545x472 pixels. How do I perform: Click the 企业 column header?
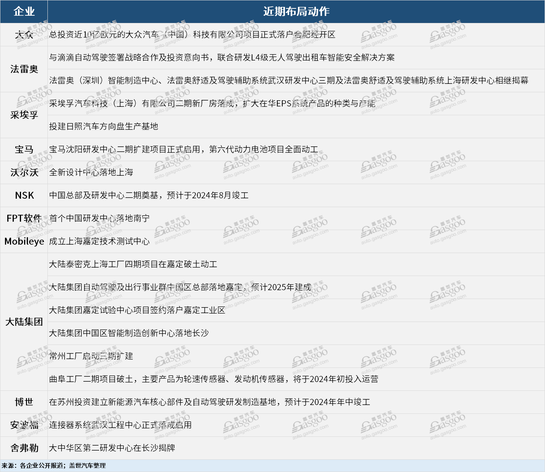pyautogui.click(x=24, y=11)
